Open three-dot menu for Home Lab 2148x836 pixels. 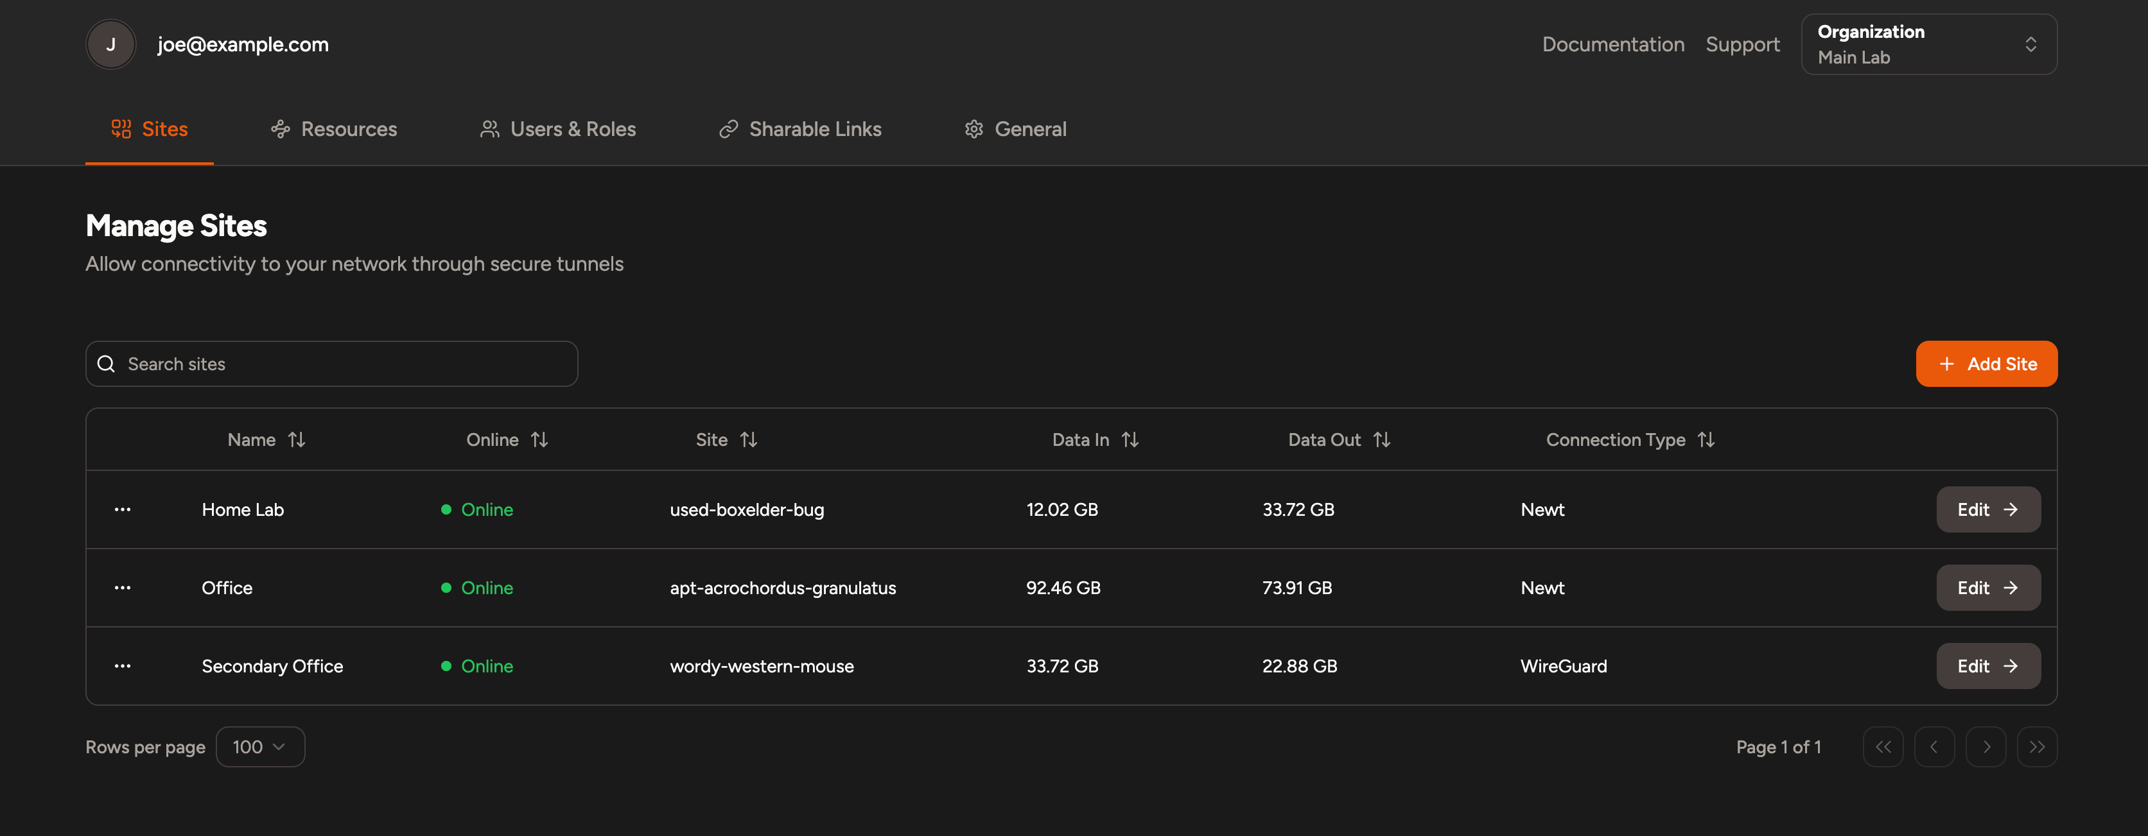click(x=123, y=509)
